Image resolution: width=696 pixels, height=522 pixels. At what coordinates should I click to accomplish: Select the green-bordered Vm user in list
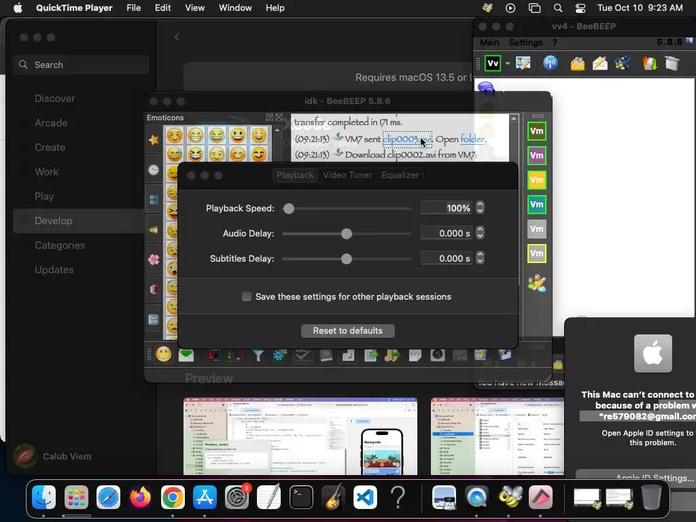[537, 131]
